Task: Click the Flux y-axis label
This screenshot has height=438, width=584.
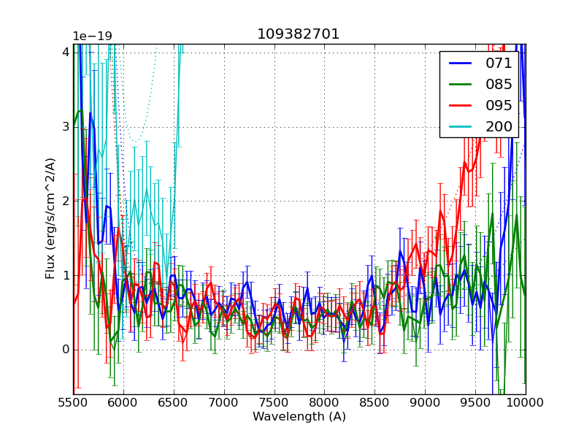Action: point(50,218)
